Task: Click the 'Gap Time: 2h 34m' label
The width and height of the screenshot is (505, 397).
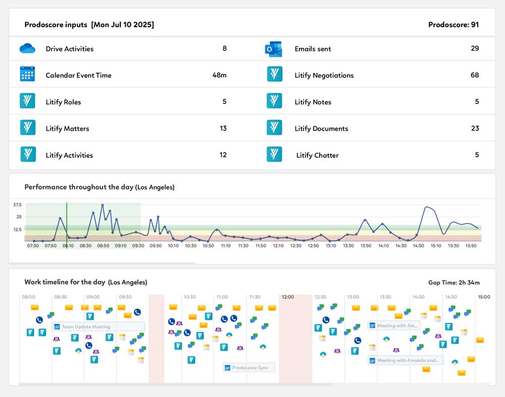Action: 454,282
